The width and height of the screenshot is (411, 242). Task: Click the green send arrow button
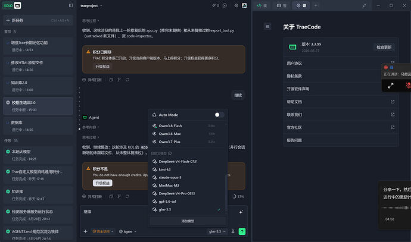(242, 231)
